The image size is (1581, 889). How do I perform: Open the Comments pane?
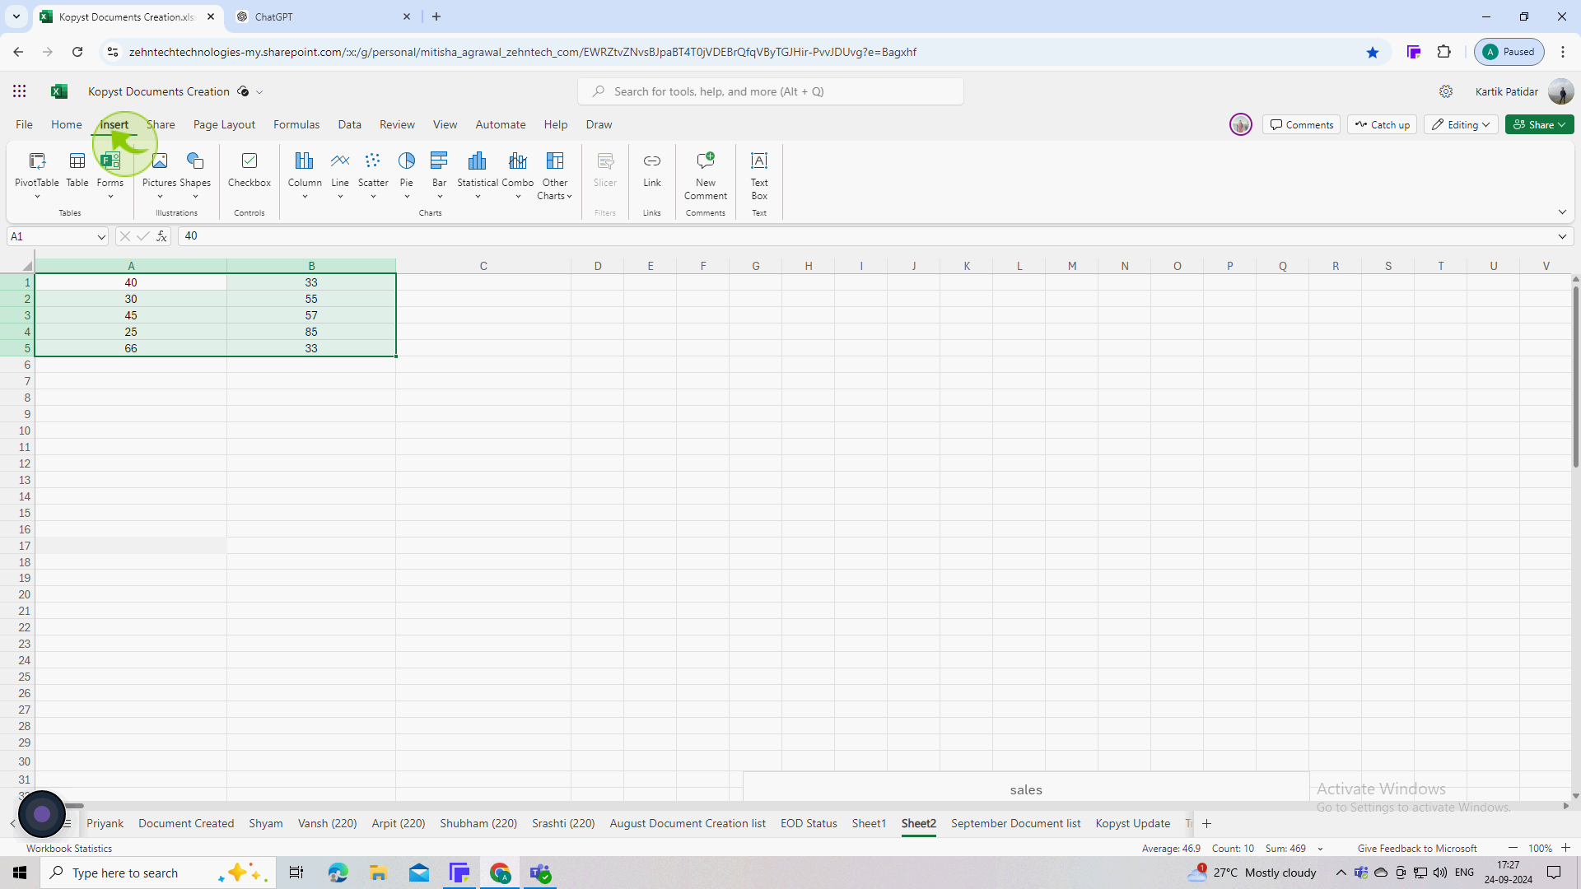tap(1301, 124)
